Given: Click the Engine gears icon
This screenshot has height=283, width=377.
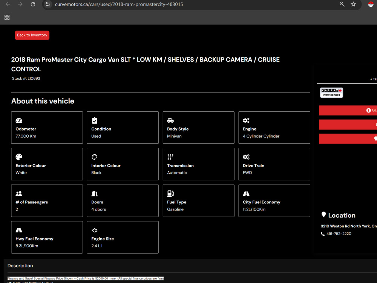Looking at the screenshot, I should point(246,121).
